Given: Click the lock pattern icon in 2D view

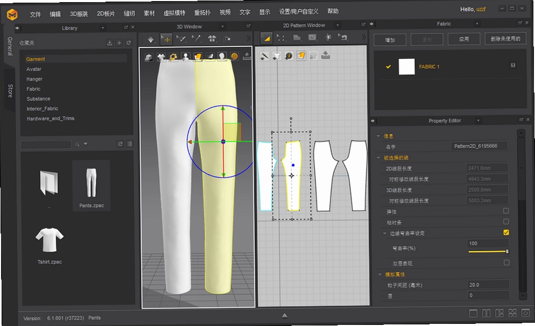Looking at the screenshot, I should (x=313, y=55).
